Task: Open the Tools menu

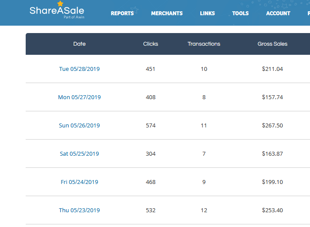Action: [x=240, y=13]
